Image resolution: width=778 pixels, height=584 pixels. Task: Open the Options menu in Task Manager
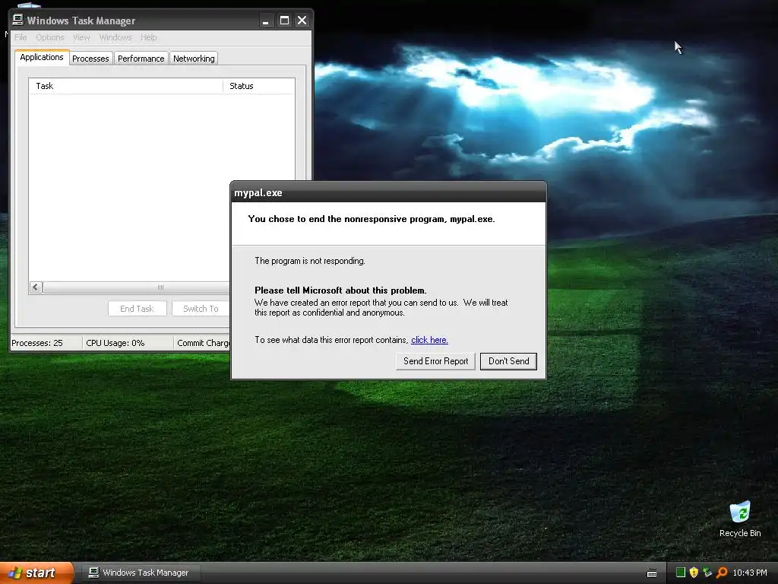(x=50, y=37)
